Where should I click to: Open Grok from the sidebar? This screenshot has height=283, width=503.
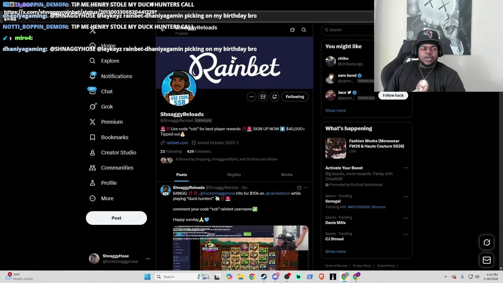pyautogui.click(x=101, y=107)
